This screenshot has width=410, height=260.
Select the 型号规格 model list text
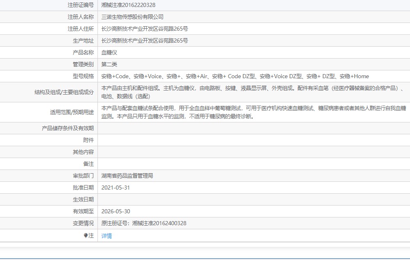[235, 76]
